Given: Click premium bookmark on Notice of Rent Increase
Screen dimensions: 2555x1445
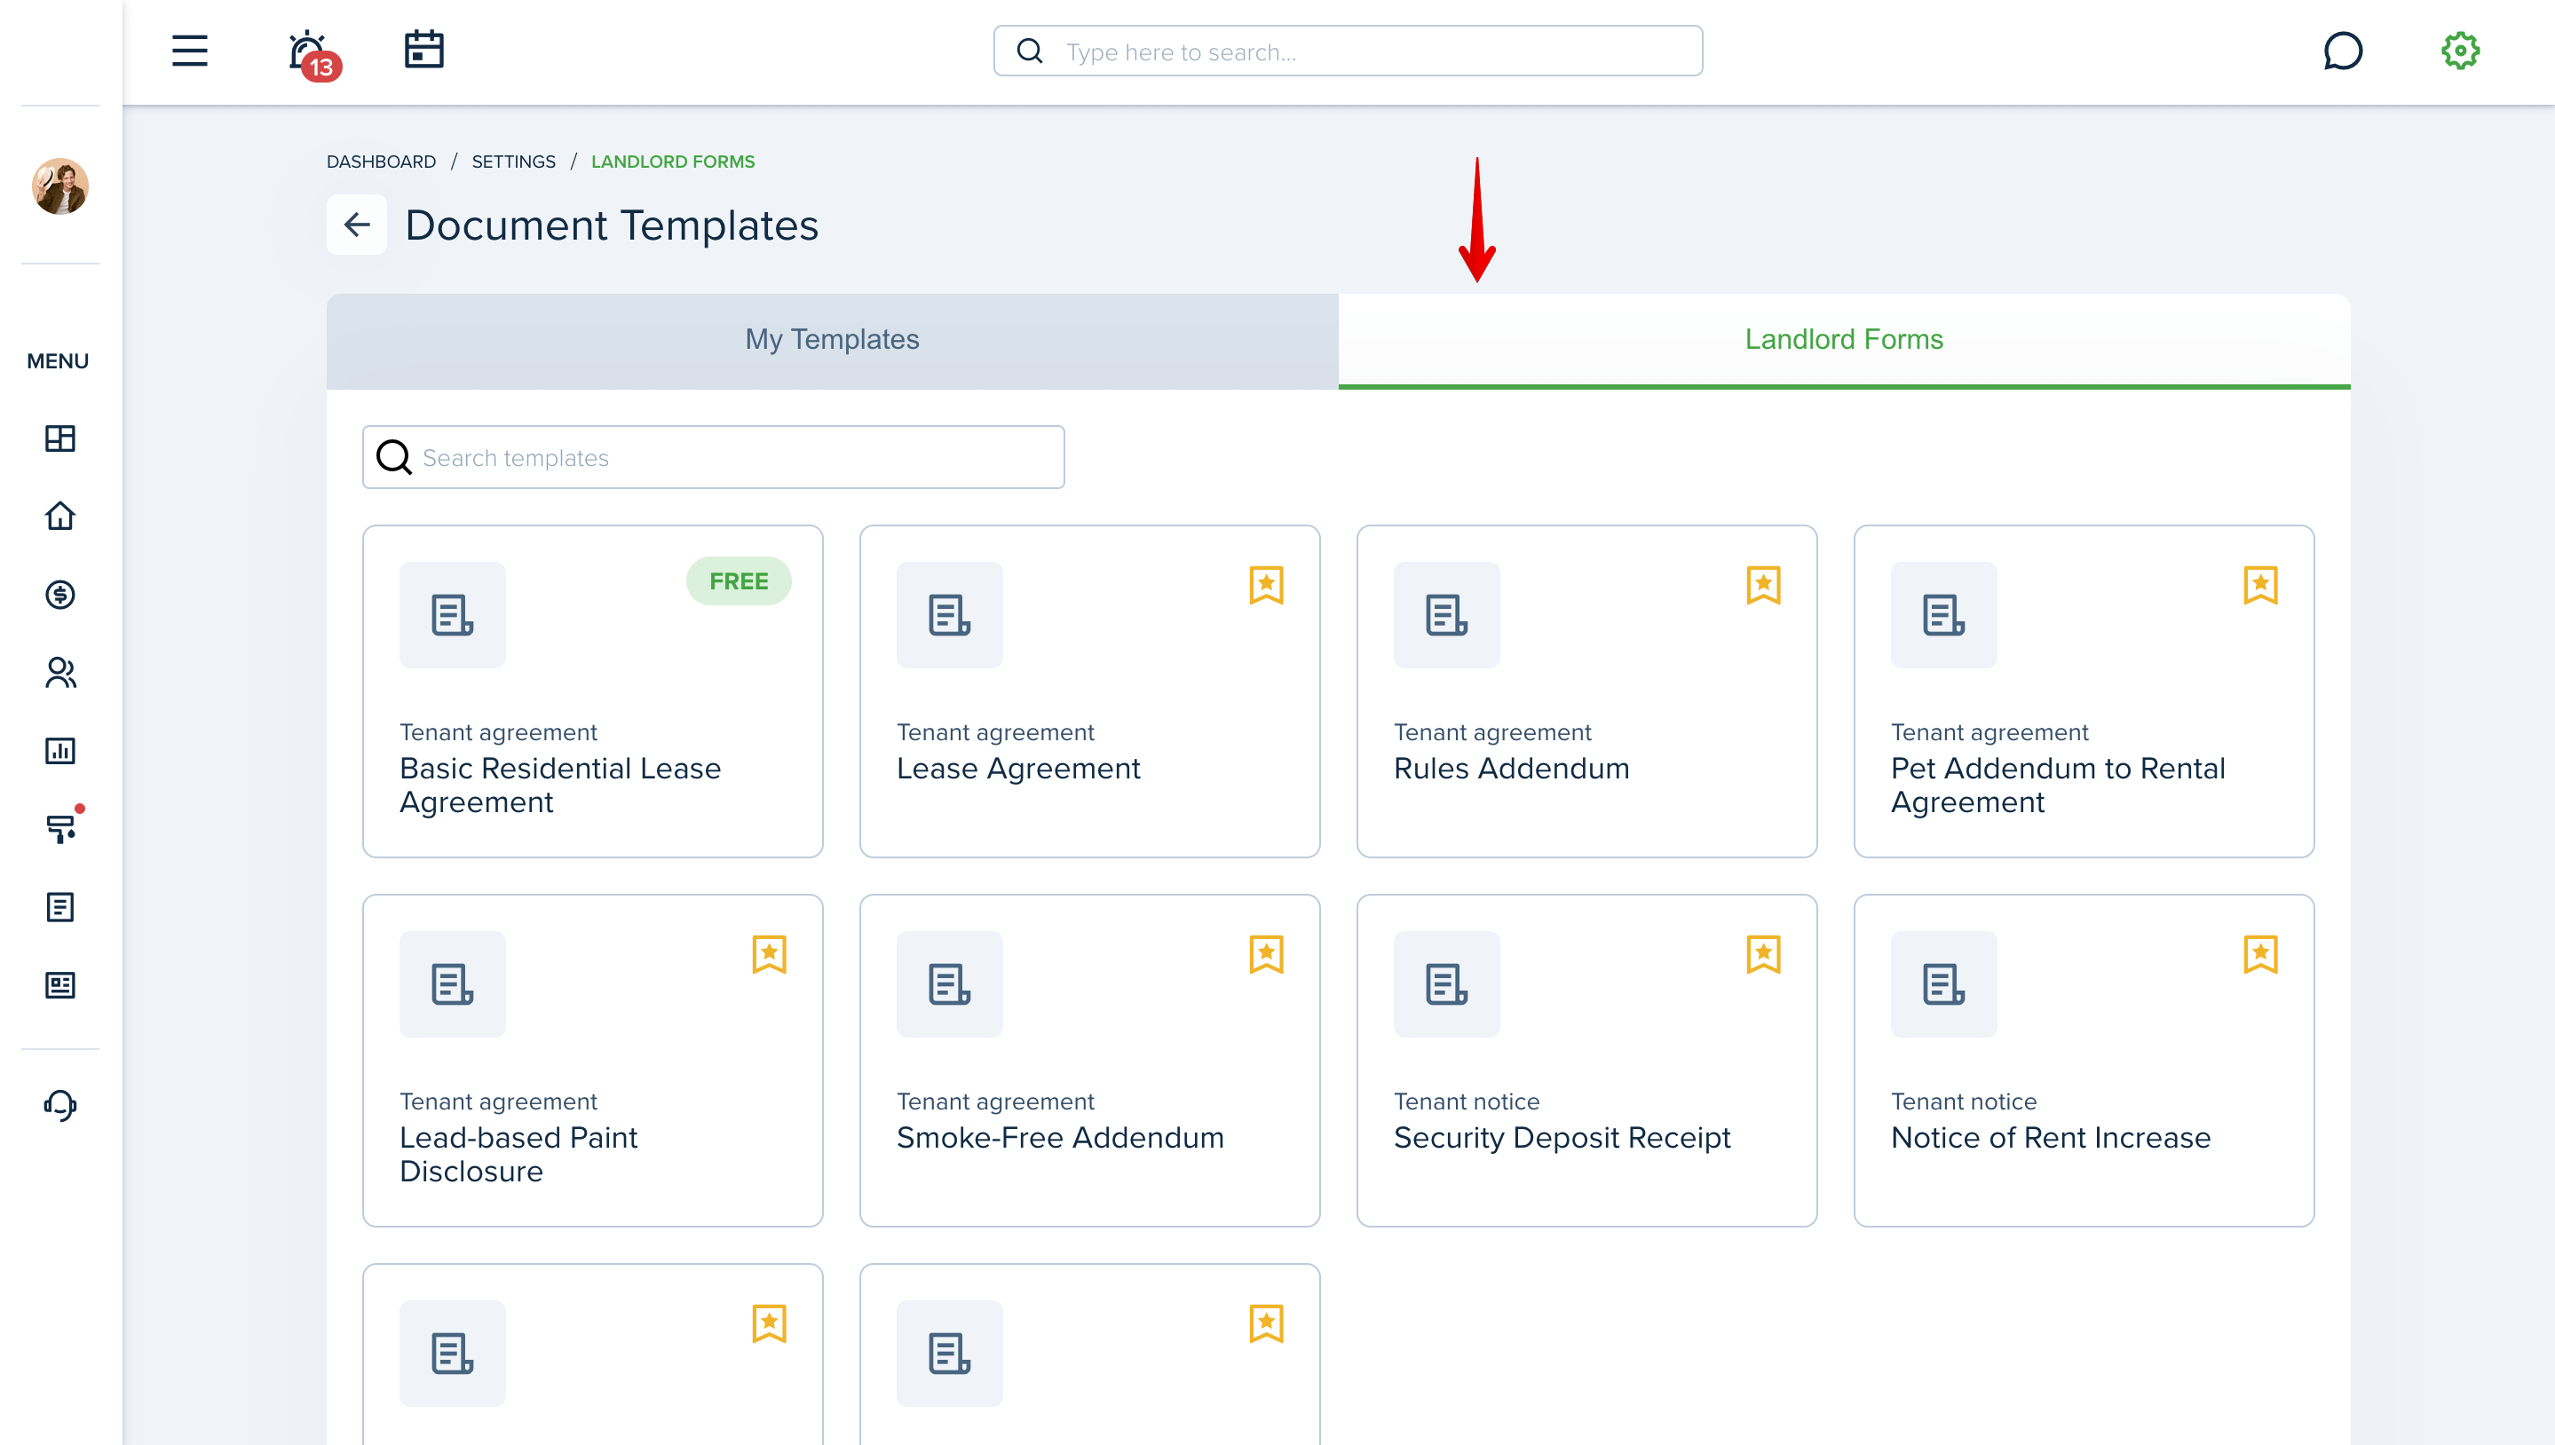Looking at the screenshot, I should [2261, 954].
